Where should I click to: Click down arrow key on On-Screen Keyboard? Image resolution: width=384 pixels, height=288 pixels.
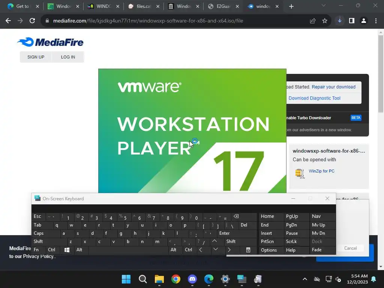[x=216, y=249]
